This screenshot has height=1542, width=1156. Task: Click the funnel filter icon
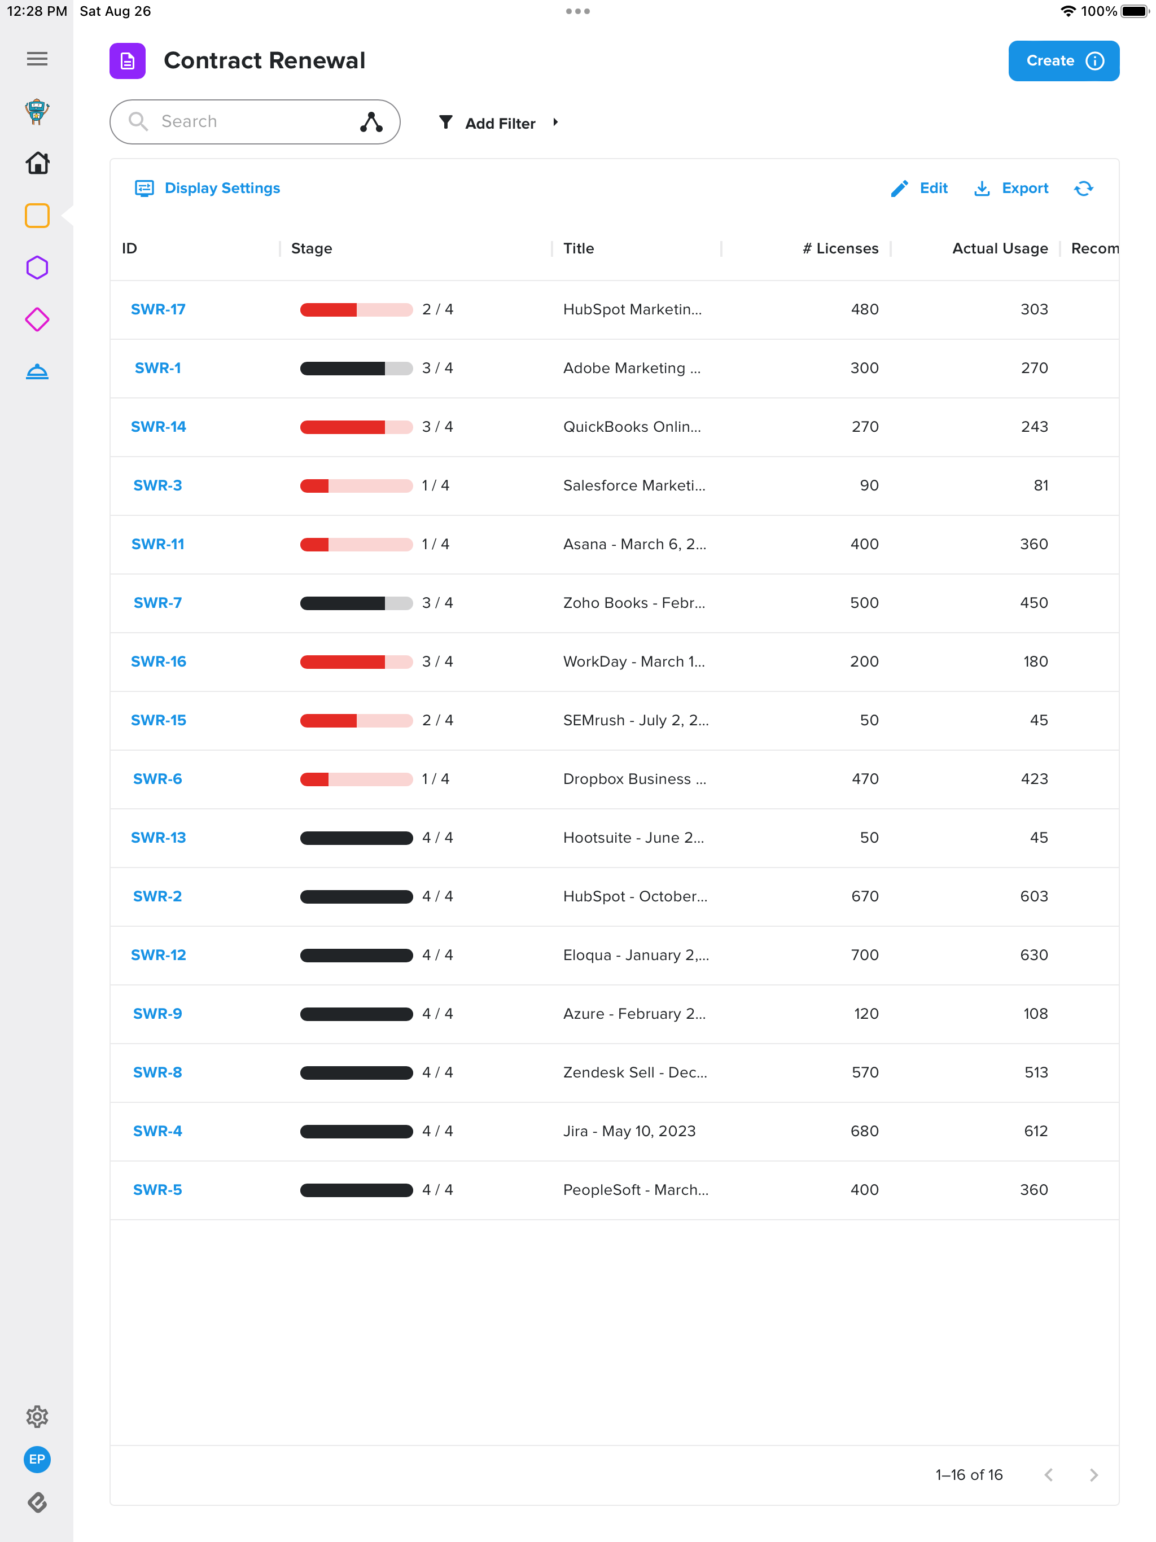click(445, 122)
